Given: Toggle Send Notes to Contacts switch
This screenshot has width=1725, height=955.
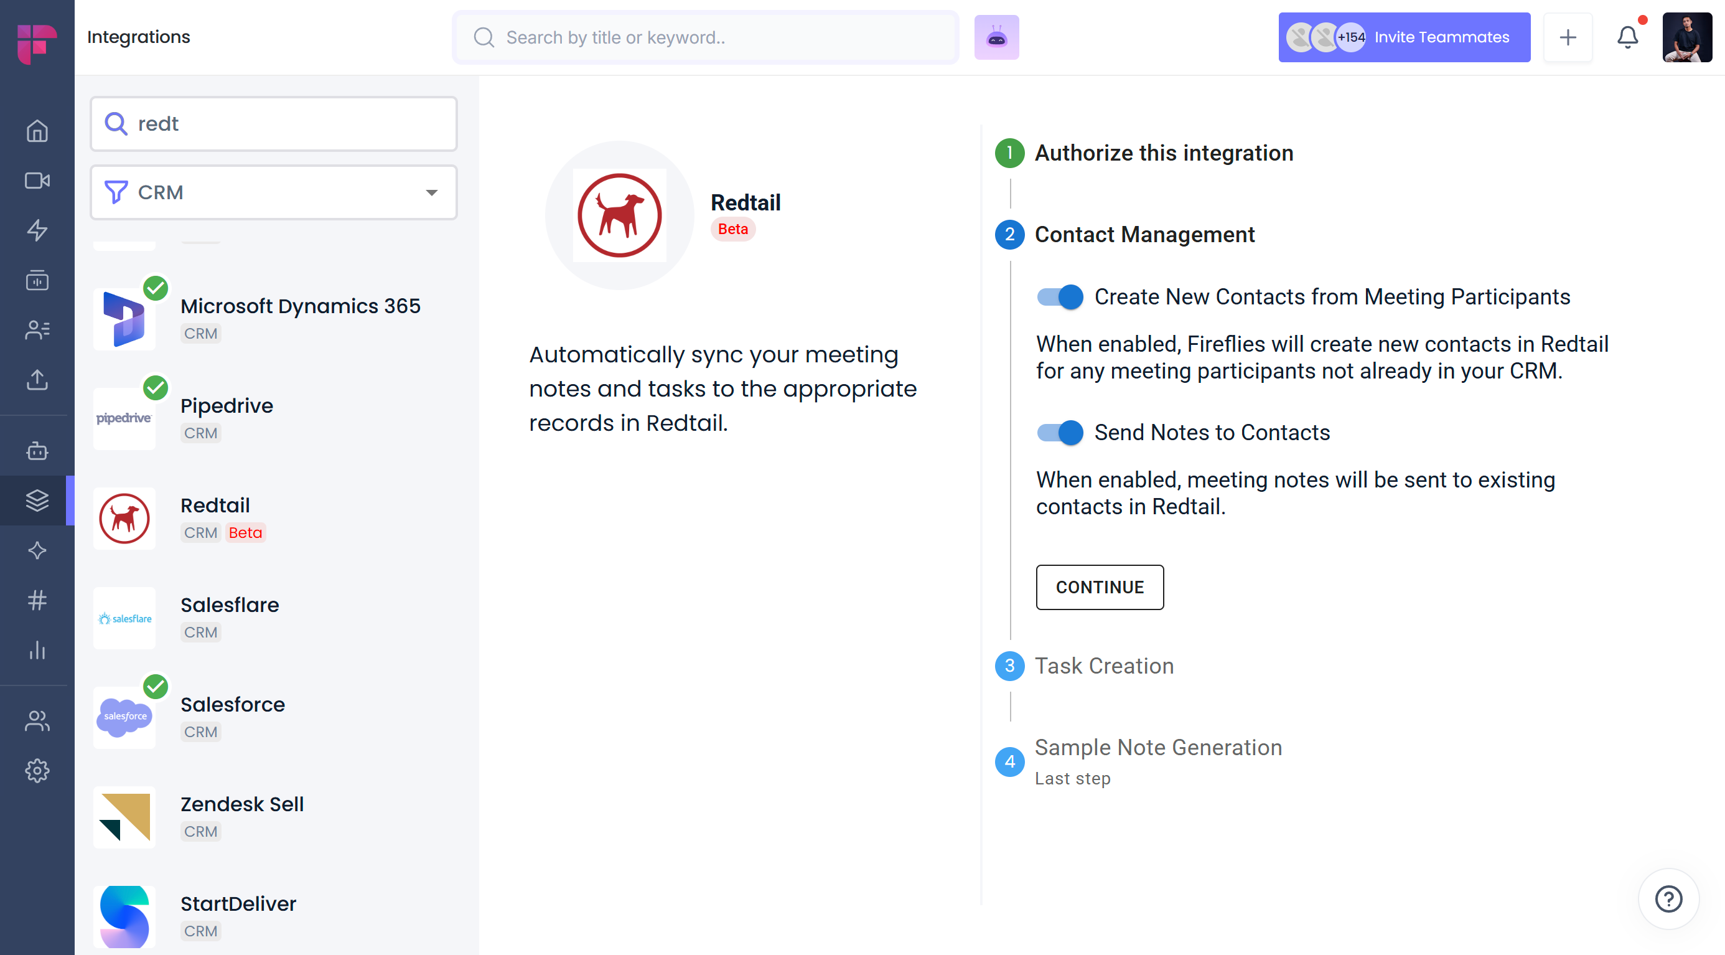Looking at the screenshot, I should click(x=1059, y=433).
